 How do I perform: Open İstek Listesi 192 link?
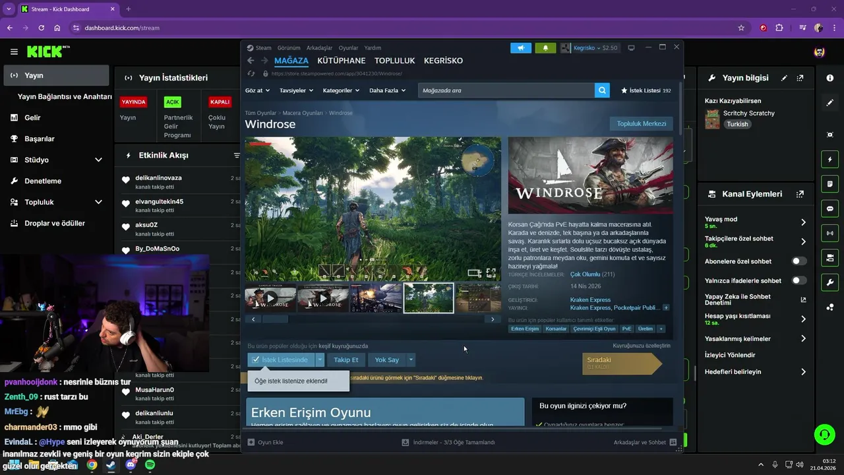[x=646, y=90]
